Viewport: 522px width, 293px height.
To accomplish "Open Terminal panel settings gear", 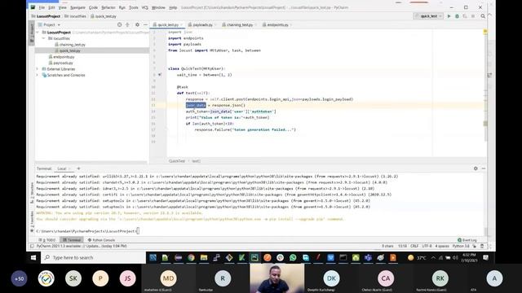I will [476, 168].
